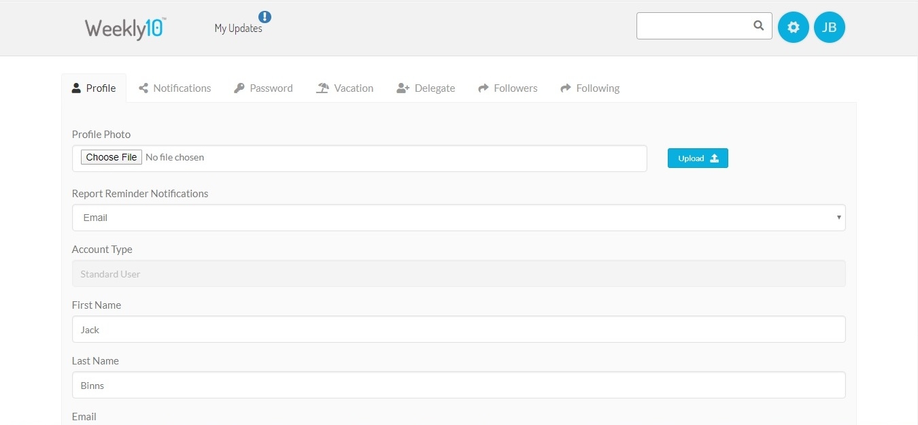Open My Updates page
The image size is (918, 425).
click(x=238, y=29)
